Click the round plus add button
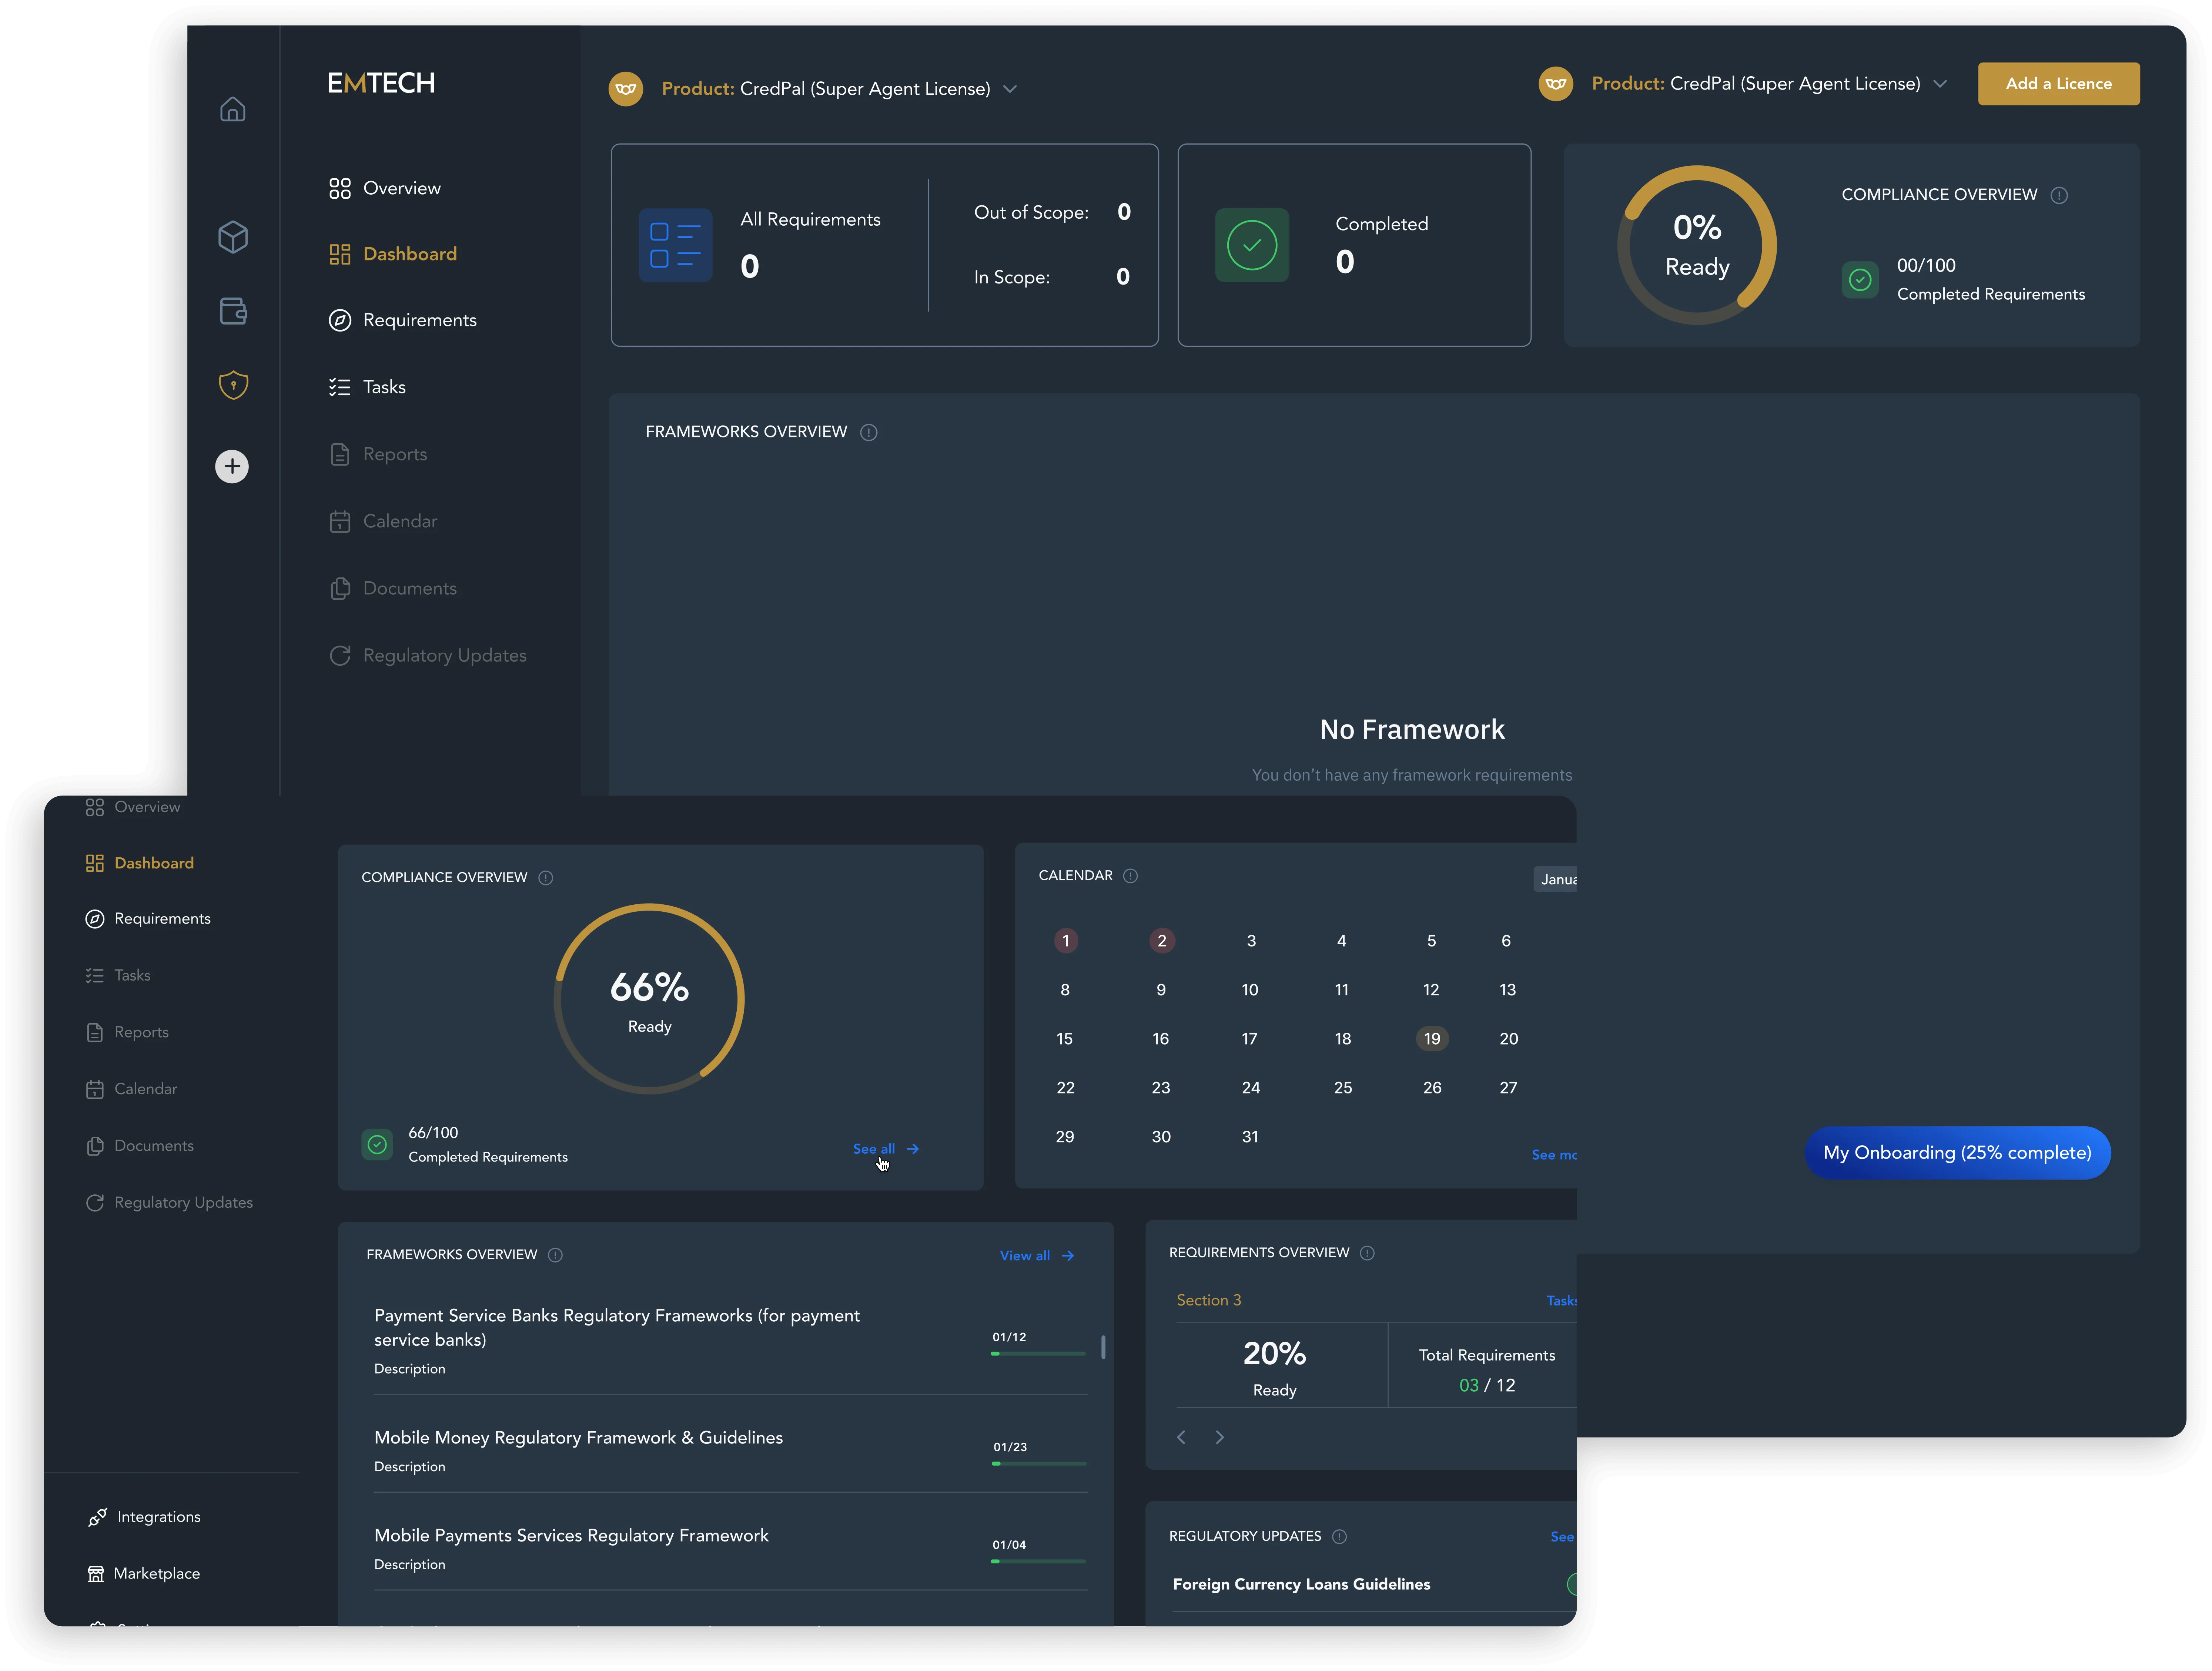Viewport: 2212px width, 1671px height. 232,466
